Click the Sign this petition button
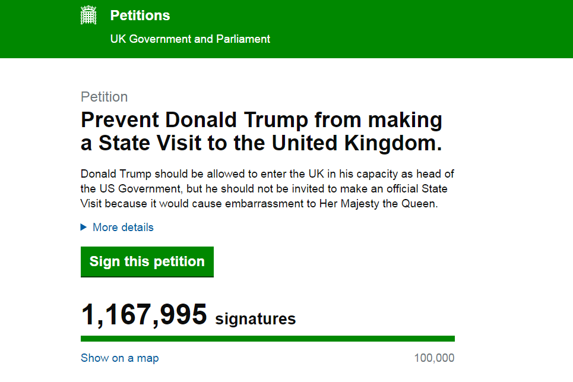Screen dimensions: 573x382 click(x=147, y=262)
